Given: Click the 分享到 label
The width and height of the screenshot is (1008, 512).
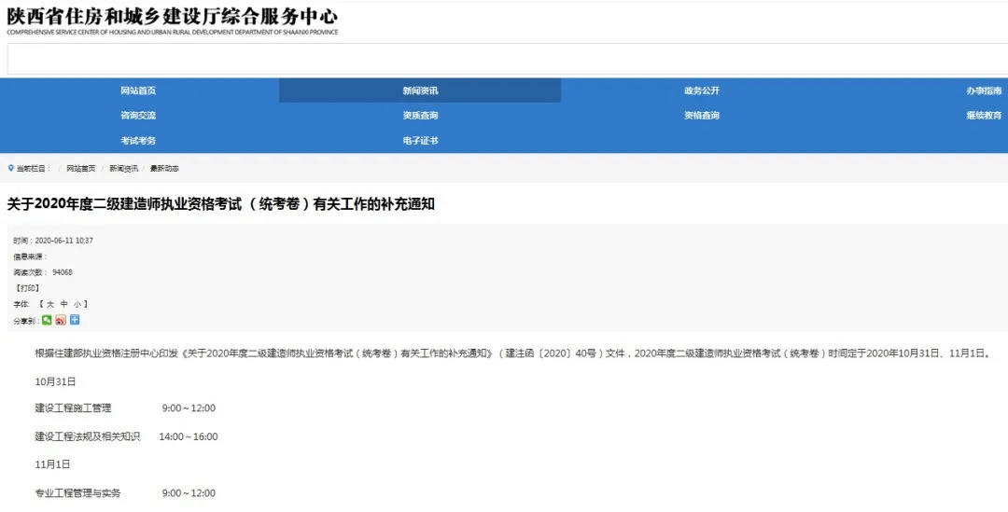Looking at the screenshot, I should [26, 321].
